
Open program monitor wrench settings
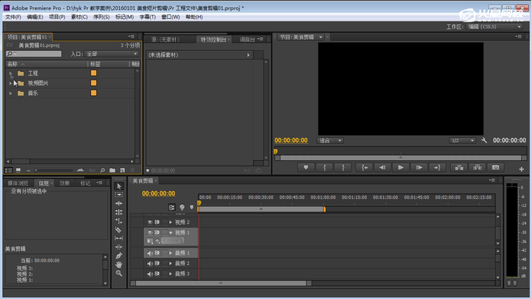(484, 140)
